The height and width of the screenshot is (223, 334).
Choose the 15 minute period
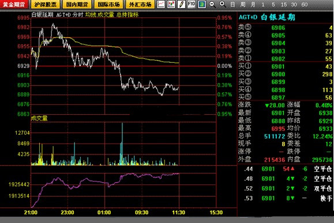tap(284, 5)
